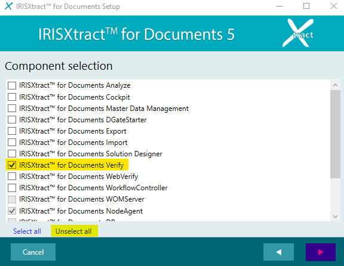Enable the Documents Export checkbox
This screenshot has height=266, width=344.
click(x=12, y=131)
